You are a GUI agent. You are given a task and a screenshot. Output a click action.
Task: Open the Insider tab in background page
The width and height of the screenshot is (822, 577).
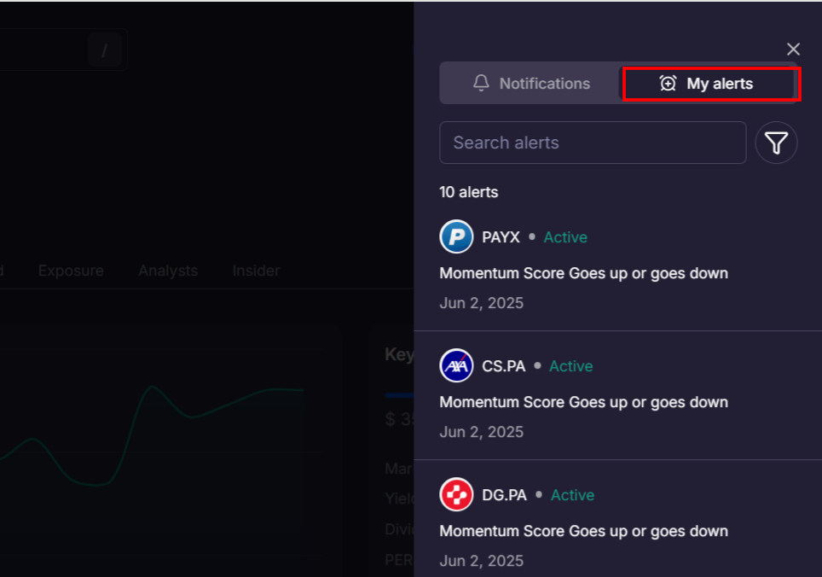coord(256,271)
